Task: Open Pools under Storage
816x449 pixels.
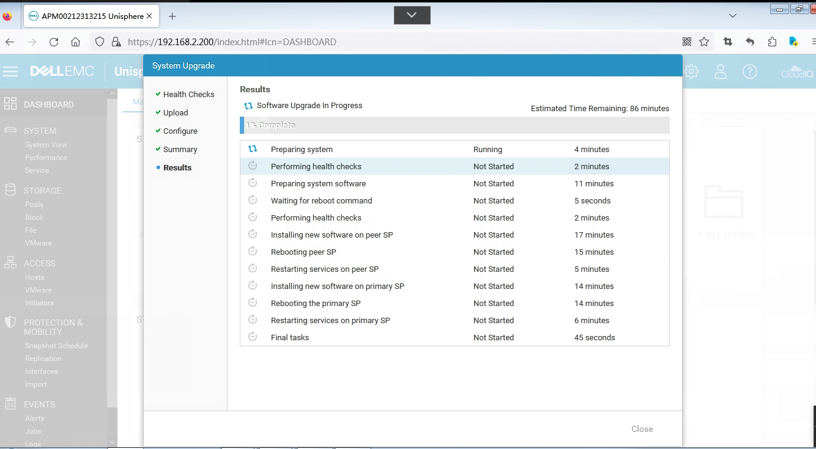Action: pyautogui.click(x=34, y=205)
